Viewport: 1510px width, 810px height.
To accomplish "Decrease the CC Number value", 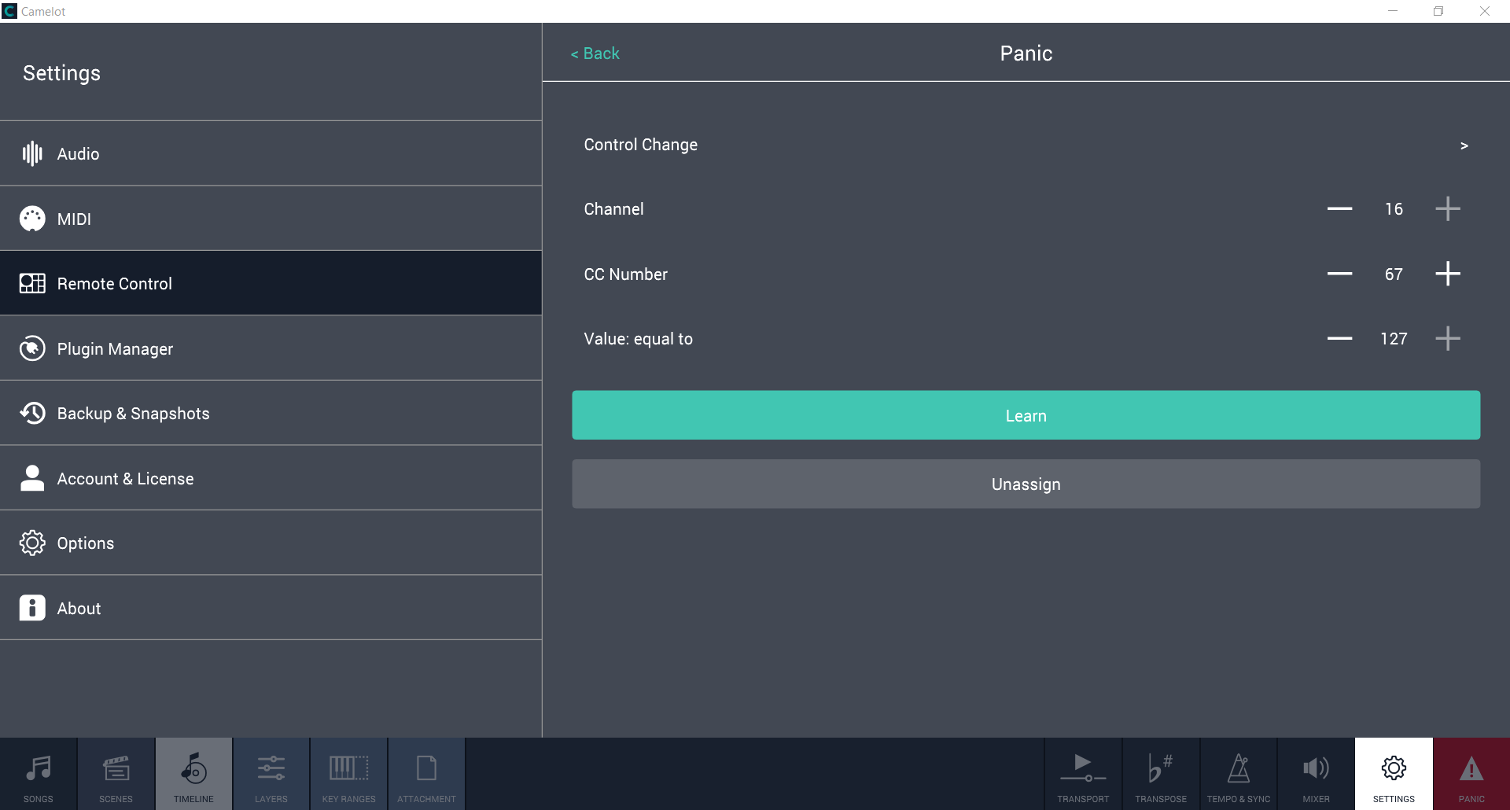I will 1339,274.
